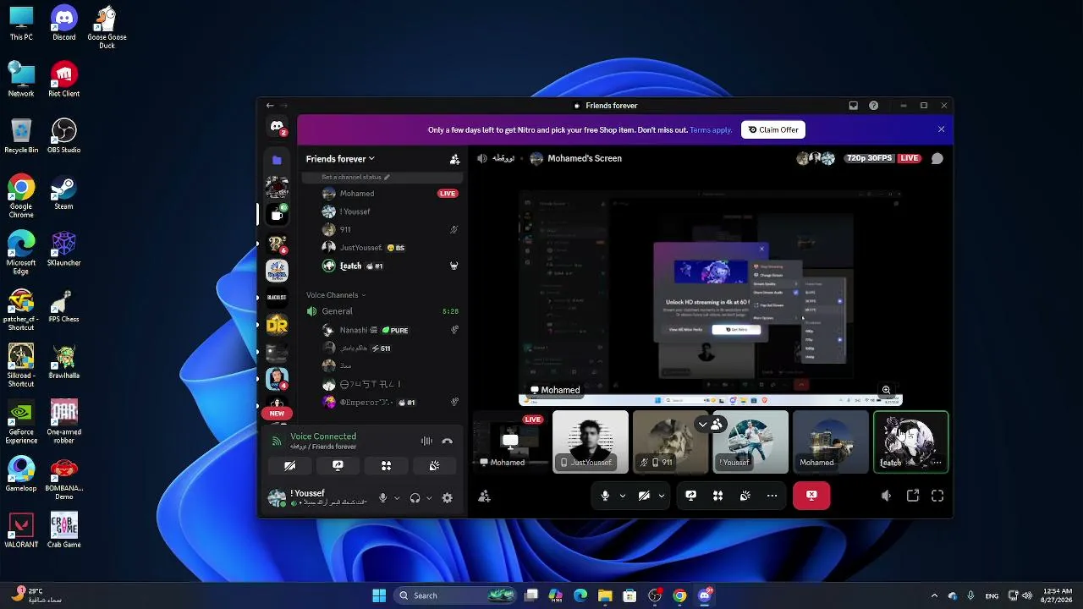
Task: Mute microphone in the stream control bar
Action: point(605,496)
